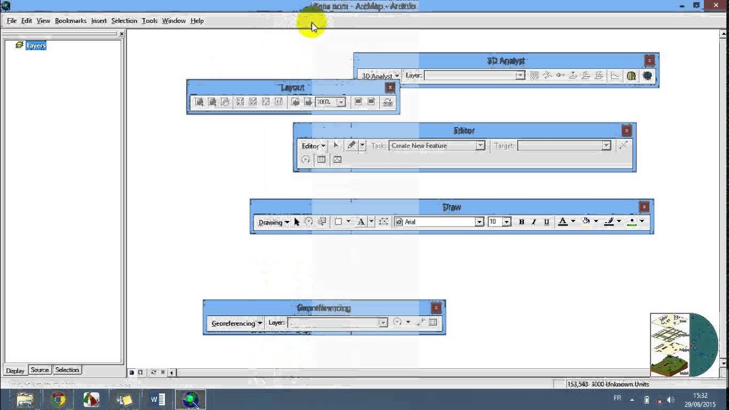Open the Georeferencing dropdown menu
This screenshot has width=729, height=410.
(236, 323)
